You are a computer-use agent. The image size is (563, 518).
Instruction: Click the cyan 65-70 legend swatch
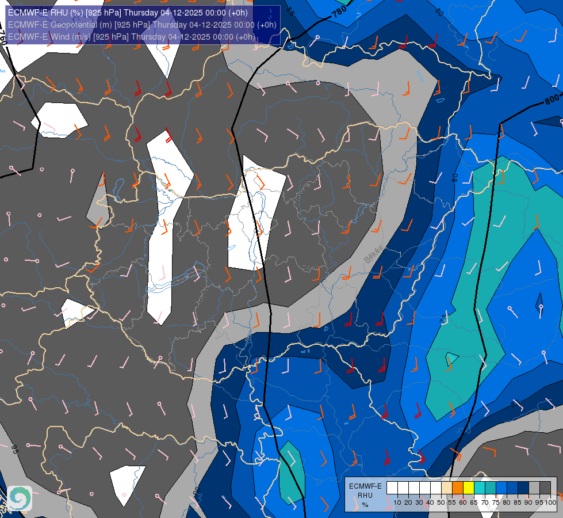click(480, 488)
